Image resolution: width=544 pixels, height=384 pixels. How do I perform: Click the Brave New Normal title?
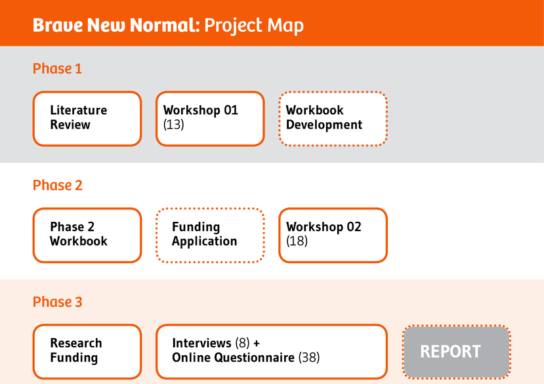[115, 25]
